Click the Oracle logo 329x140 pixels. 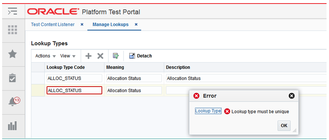tap(53, 12)
